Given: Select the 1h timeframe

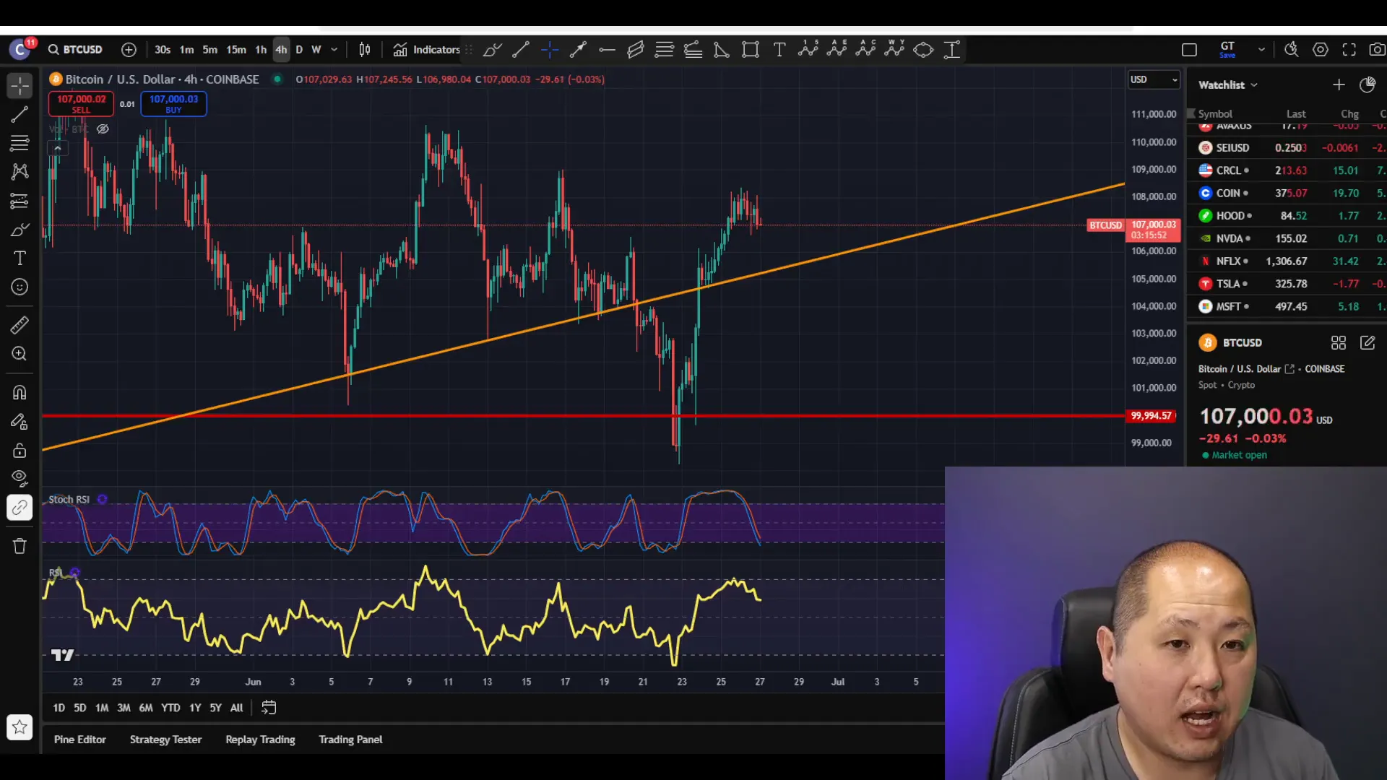Looking at the screenshot, I should point(261,49).
